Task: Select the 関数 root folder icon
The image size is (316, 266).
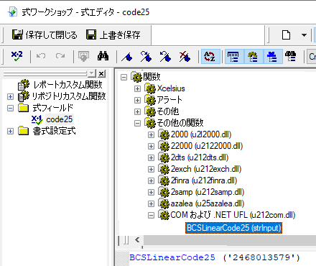Action: click(136, 77)
